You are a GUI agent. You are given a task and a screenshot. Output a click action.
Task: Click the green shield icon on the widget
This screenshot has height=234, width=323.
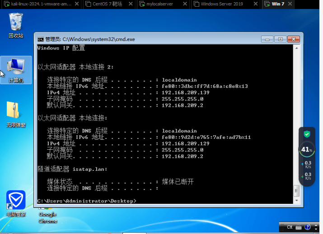tap(307, 134)
